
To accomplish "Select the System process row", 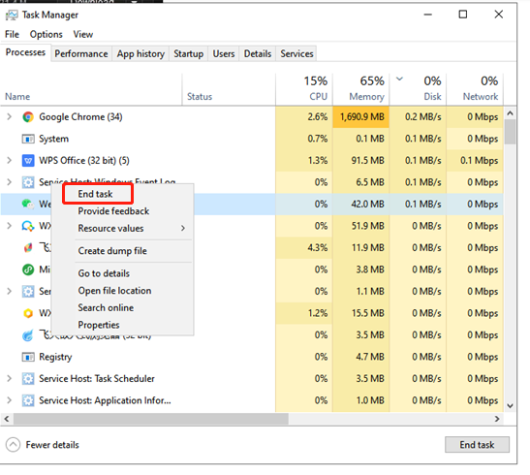I will (x=252, y=139).
